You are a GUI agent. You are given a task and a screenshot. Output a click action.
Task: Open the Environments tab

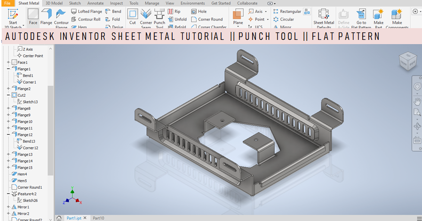click(x=192, y=3)
